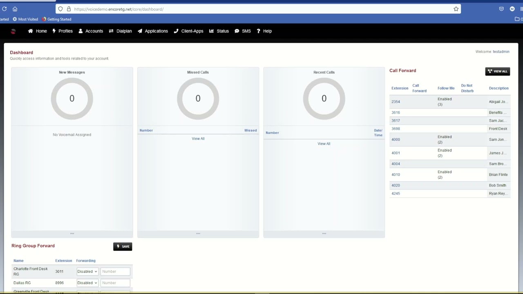Click the Status bar chart icon
The height and width of the screenshot is (294, 523).
pos(212,31)
